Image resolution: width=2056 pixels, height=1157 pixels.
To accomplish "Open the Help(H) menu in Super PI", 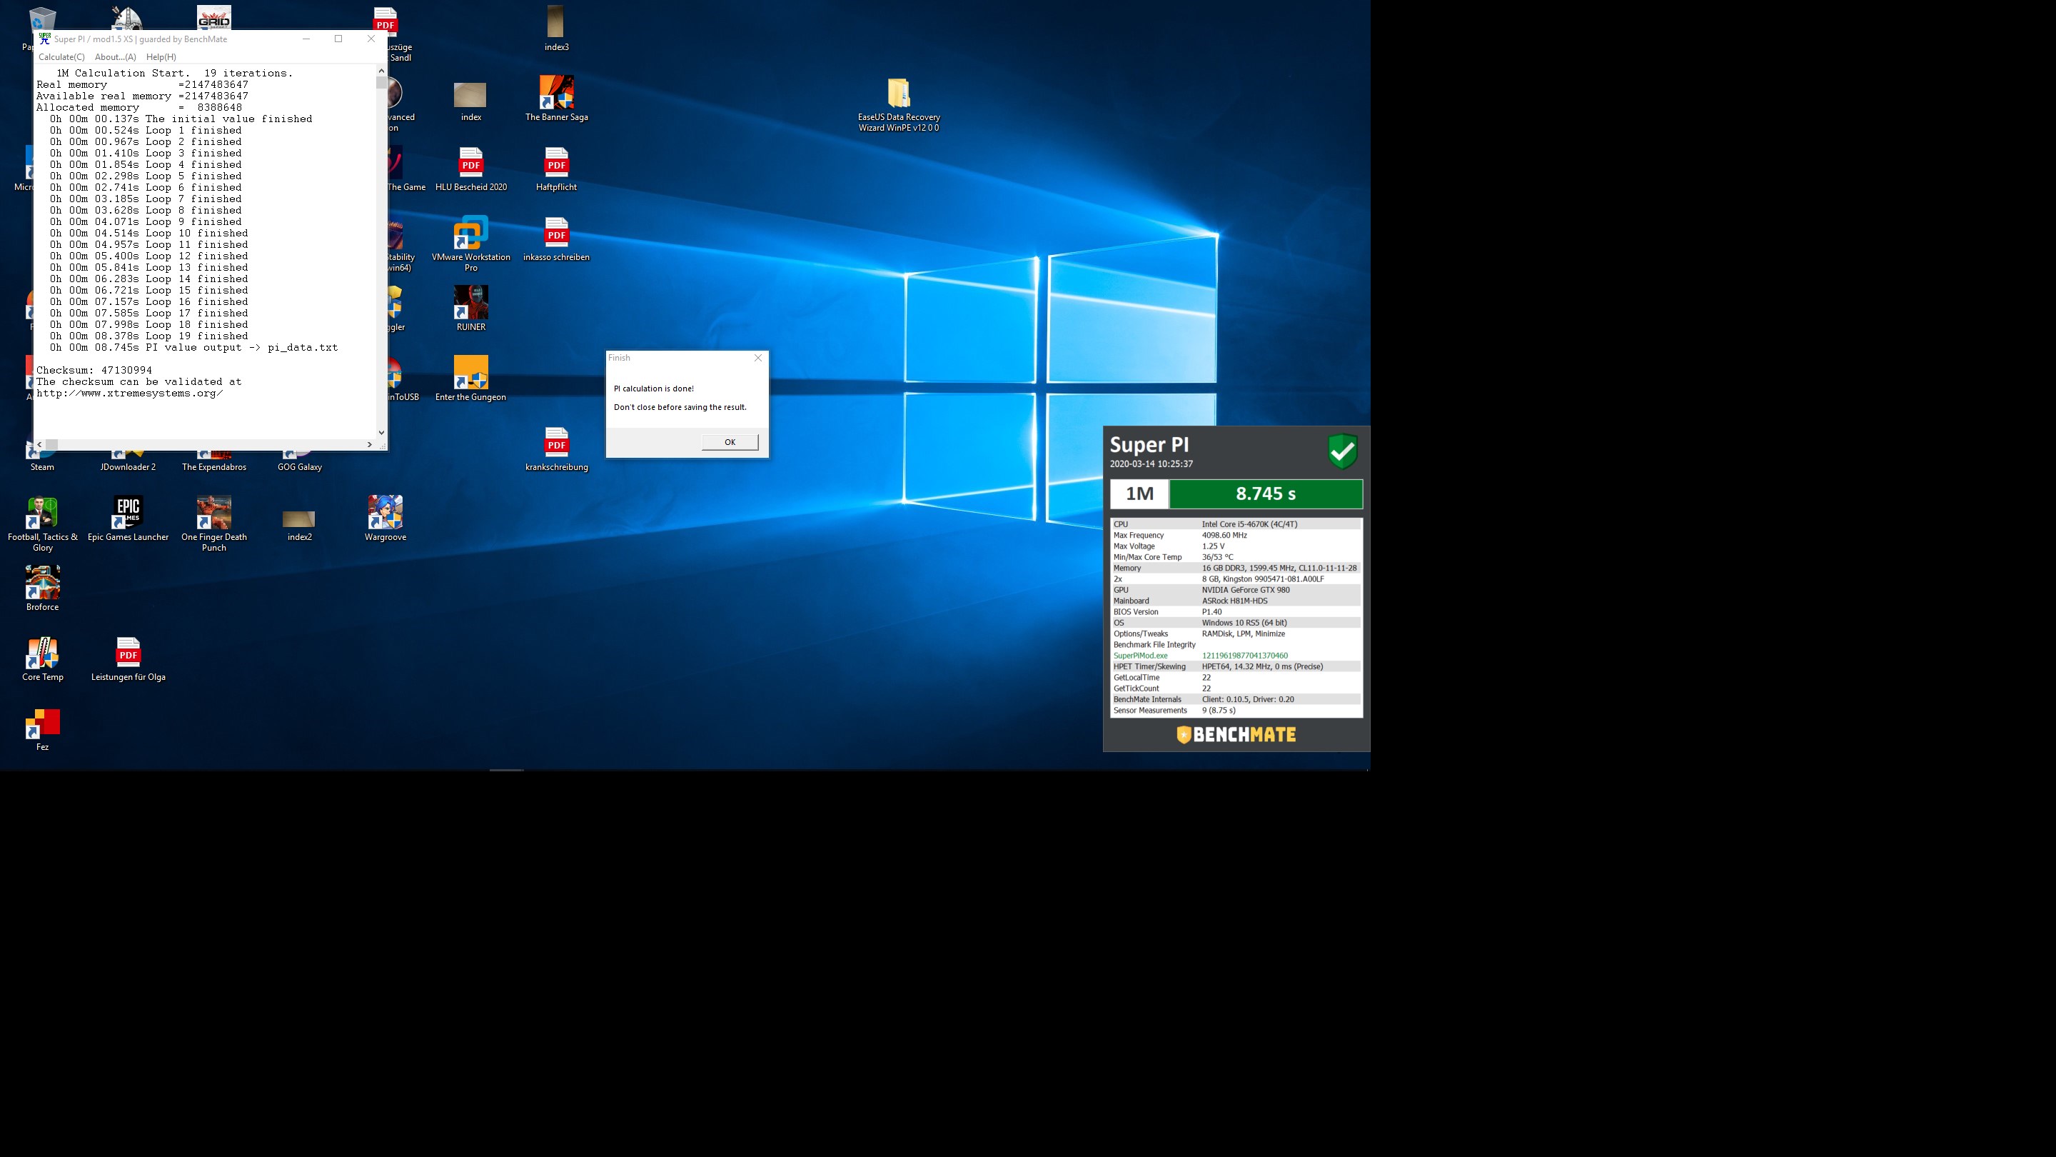I will coord(161,56).
